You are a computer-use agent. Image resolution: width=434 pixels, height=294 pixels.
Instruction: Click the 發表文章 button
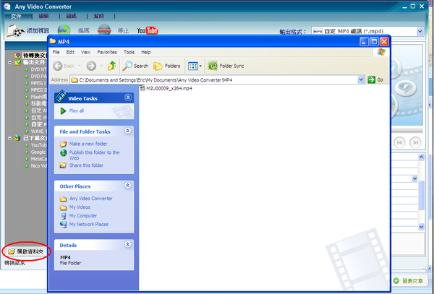[409, 281]
